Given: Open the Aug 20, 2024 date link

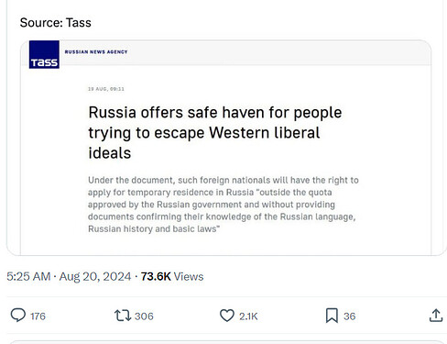Looking at the screenshot, I should click(95, 276).
